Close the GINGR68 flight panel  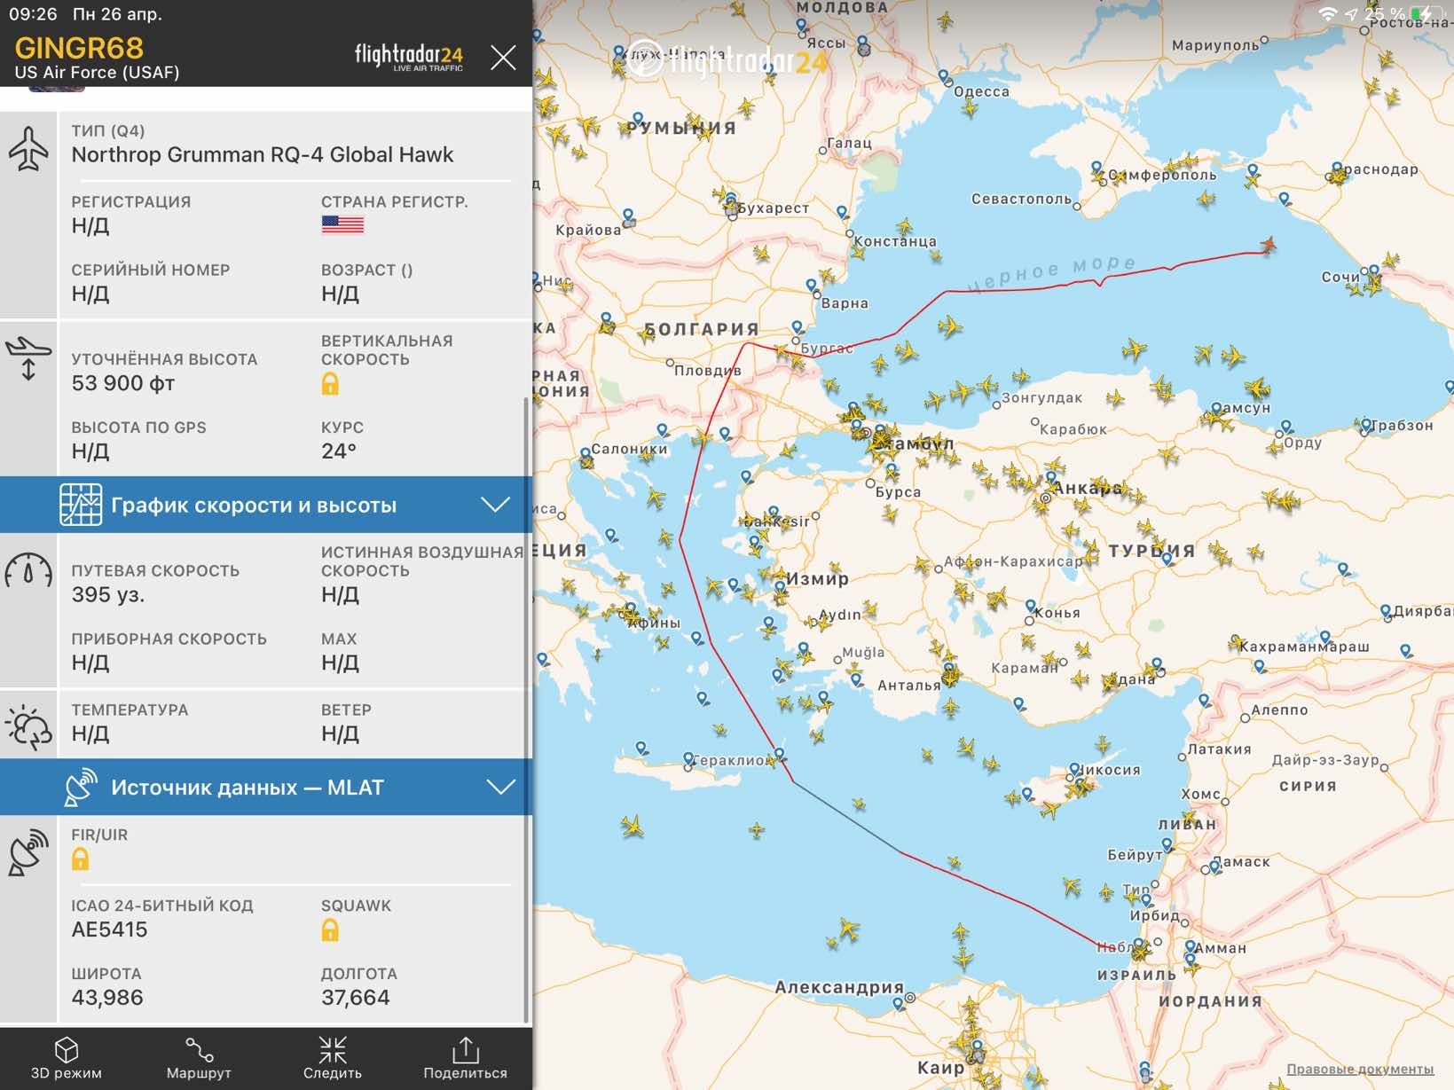503,58
